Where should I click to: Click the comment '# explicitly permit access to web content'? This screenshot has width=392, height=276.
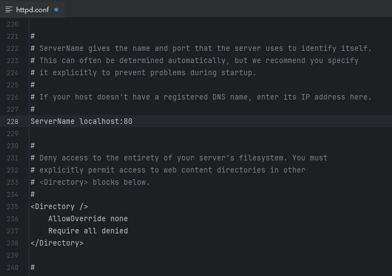click(168, 170)
